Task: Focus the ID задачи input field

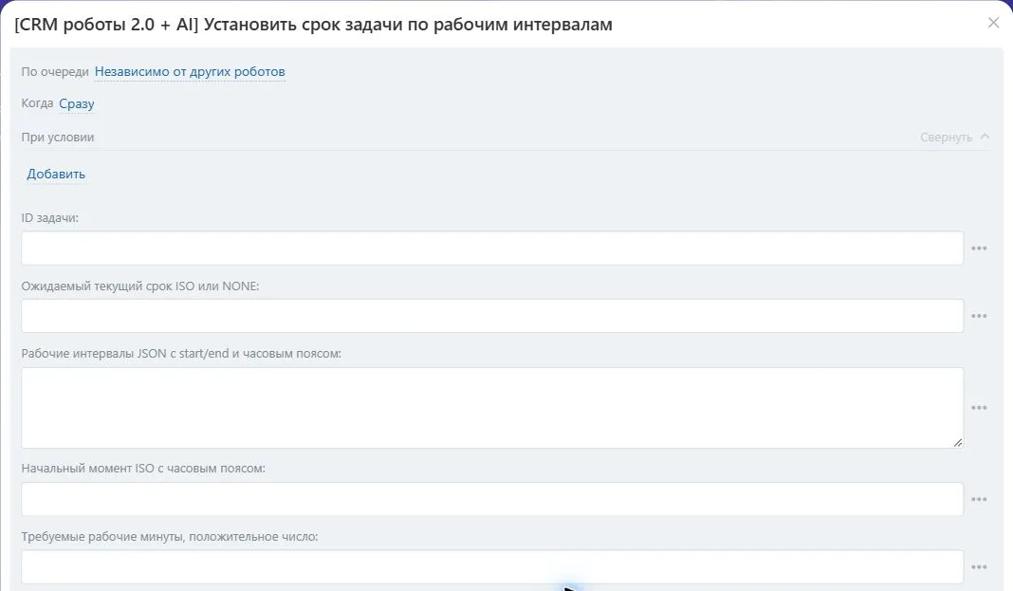Action: [x=492, y=248]
